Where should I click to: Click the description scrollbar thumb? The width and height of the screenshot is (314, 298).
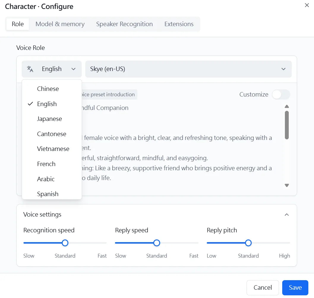click(287, 125)
